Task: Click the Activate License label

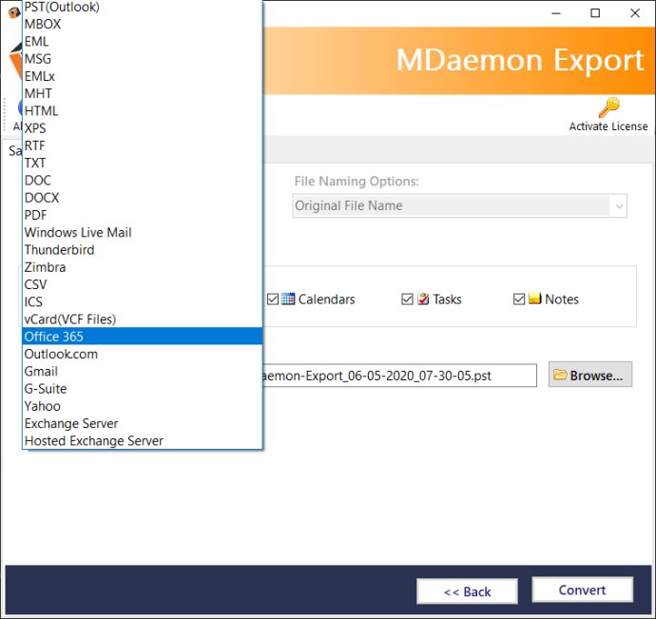Action: (608, 126)
